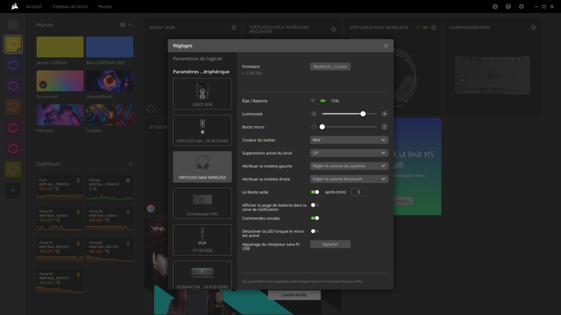Select Commander PRO in device list
The height and width of the screenshot is (315, 561).
tap(202, 203)
